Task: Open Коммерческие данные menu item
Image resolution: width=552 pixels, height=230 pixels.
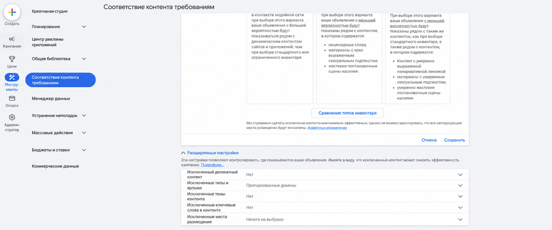Action: pos(56,166)
